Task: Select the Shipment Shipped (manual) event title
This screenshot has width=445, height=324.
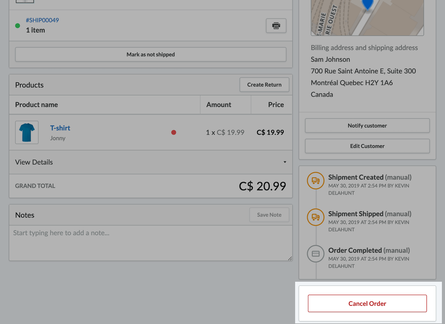Action: 370,214
